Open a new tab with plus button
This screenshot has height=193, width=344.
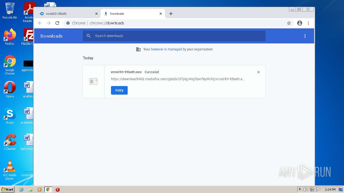(x=171, y=14)
